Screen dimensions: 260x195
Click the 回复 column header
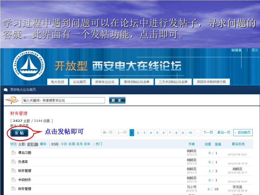click(208, 144)
